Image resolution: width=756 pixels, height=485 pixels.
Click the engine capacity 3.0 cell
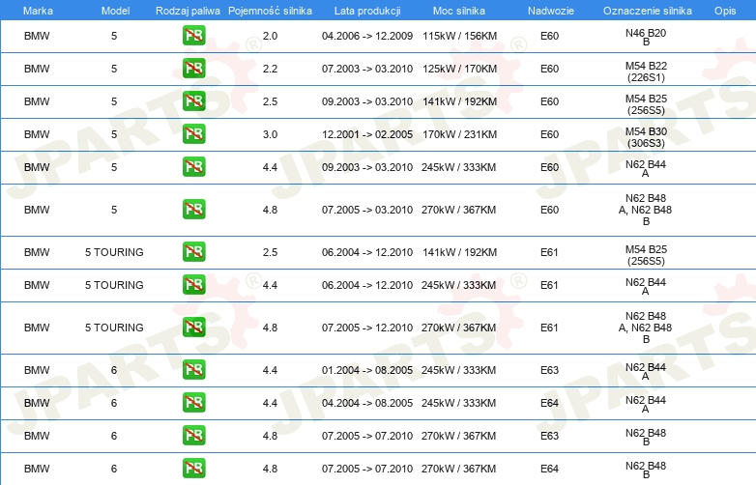pyautogui.click(x=270, y=134)
